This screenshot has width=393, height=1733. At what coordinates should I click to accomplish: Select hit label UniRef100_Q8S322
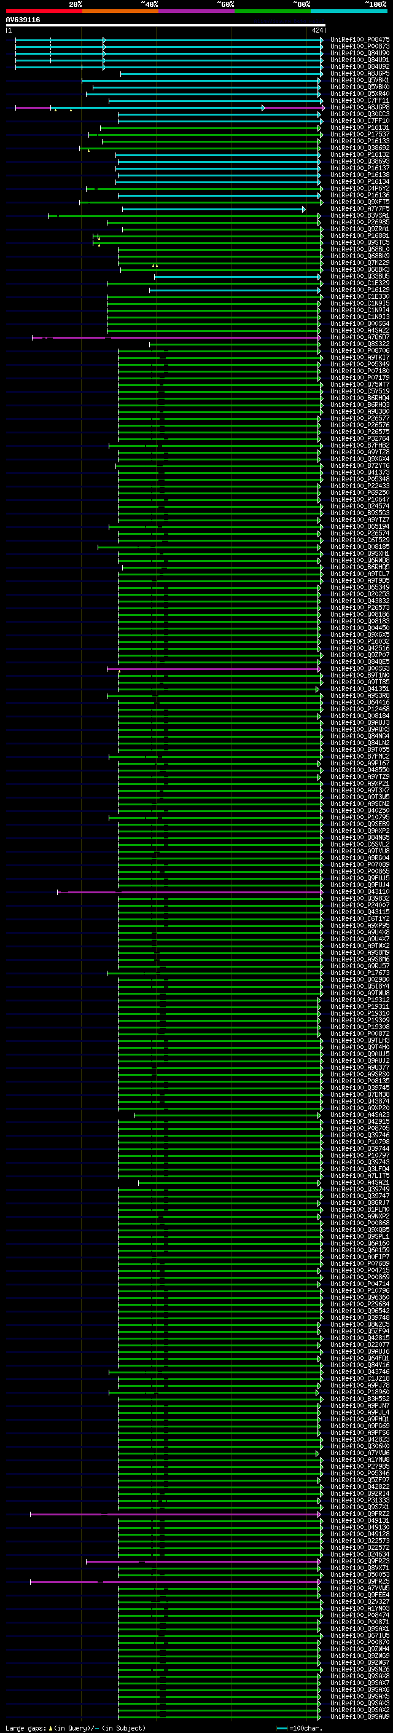point(360,344)
